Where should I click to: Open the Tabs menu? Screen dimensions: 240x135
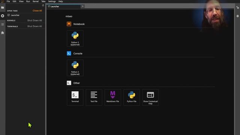coord(43,1)
